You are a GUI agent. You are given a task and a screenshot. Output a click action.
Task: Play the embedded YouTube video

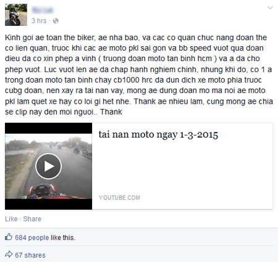click(48, 166)
